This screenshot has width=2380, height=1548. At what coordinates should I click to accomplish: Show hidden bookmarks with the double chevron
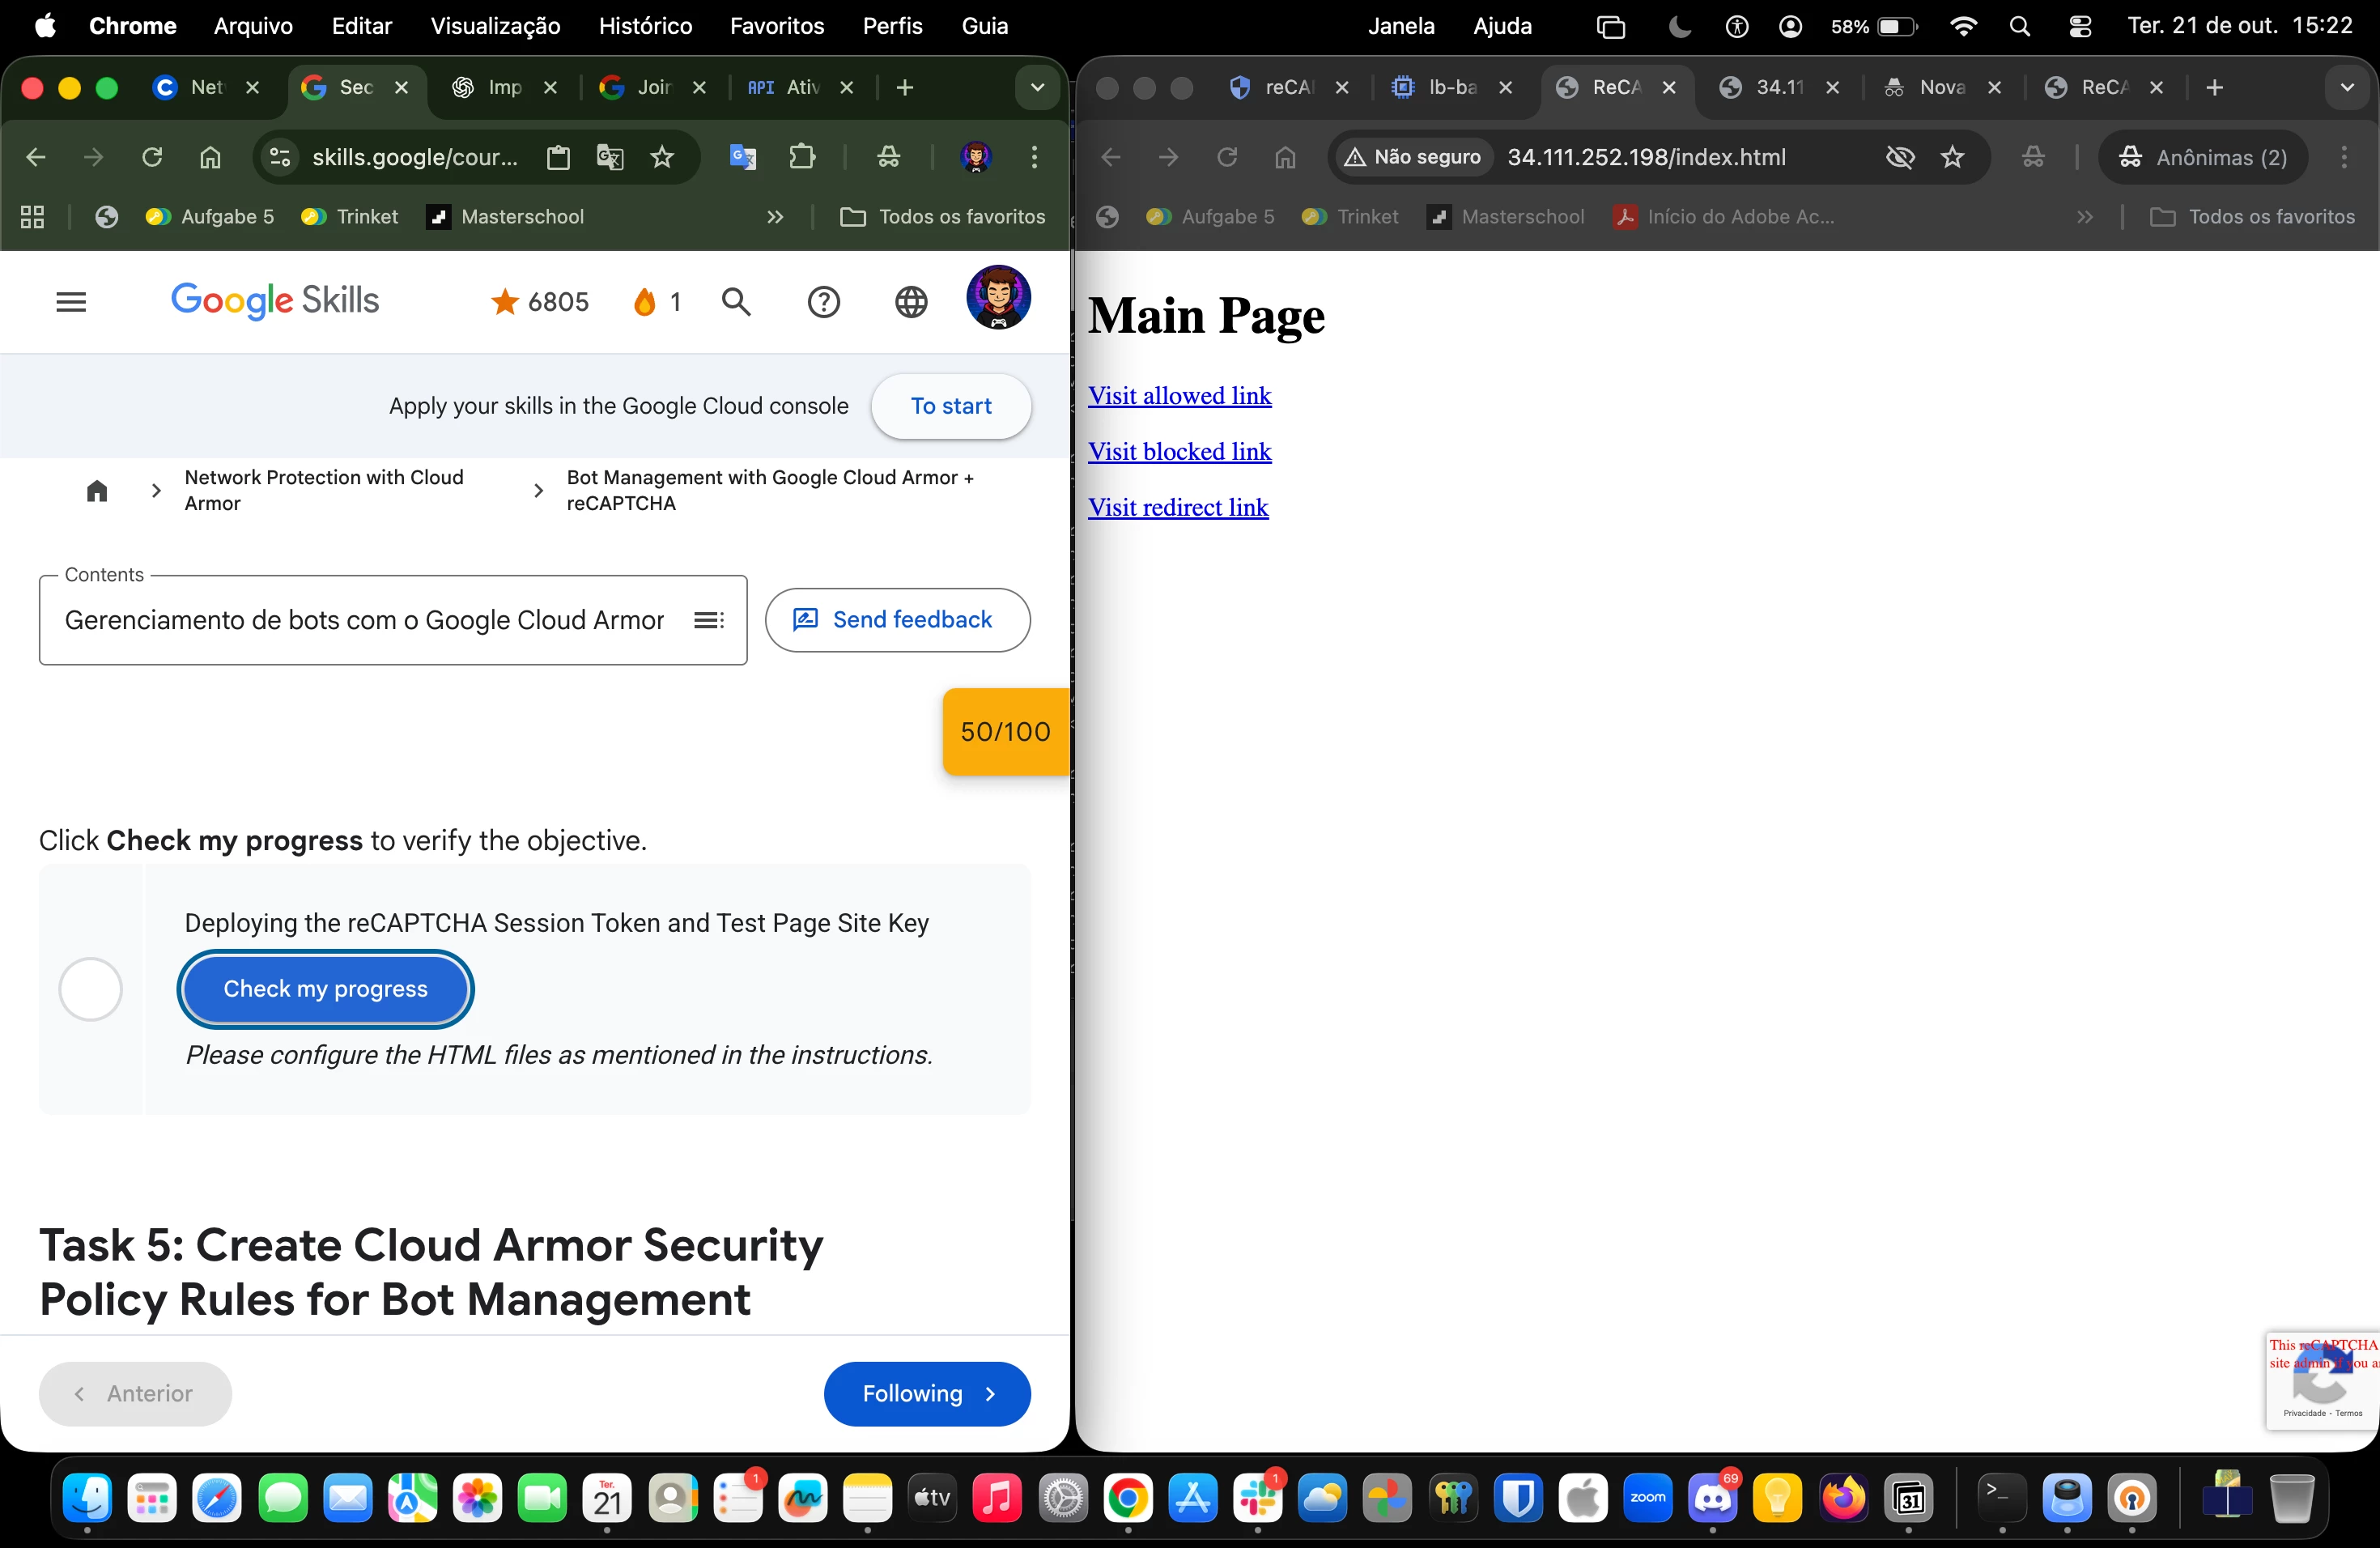click(x=775, y=217)
